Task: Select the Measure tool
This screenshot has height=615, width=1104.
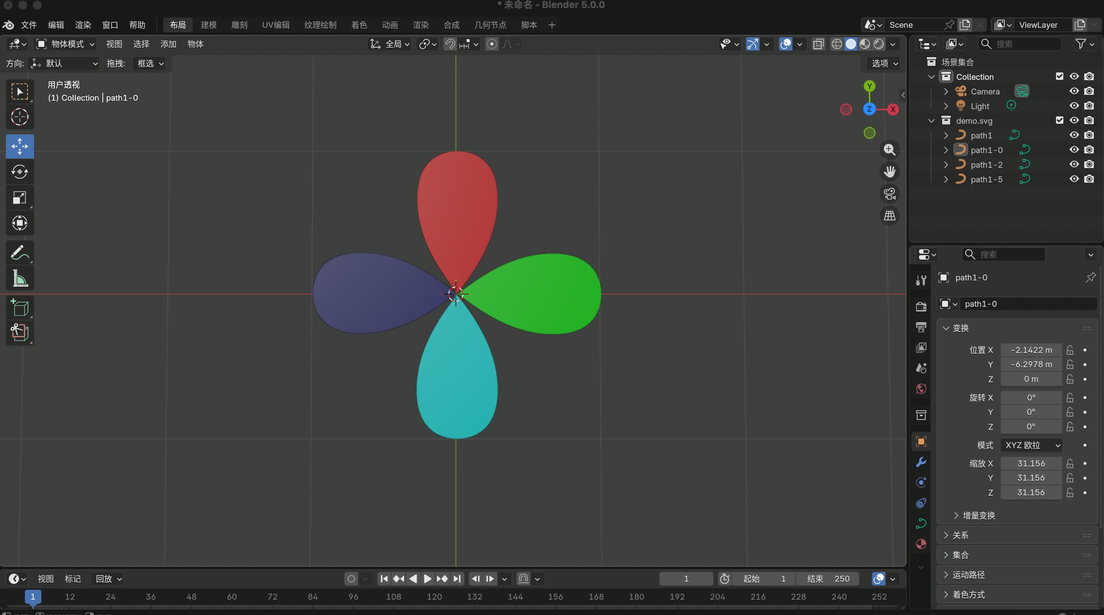Action: pyautogui.click(x=19, y=278)
